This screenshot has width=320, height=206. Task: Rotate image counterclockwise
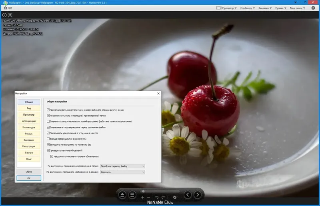(x=157, y=197)
